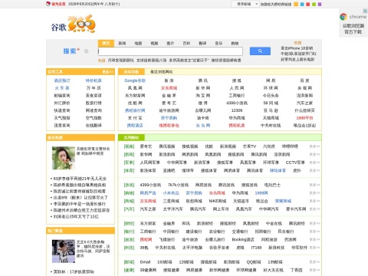This screenshot has width=368, height=276.
Task: Visit the 淘宝网 link
Action: 203,95
